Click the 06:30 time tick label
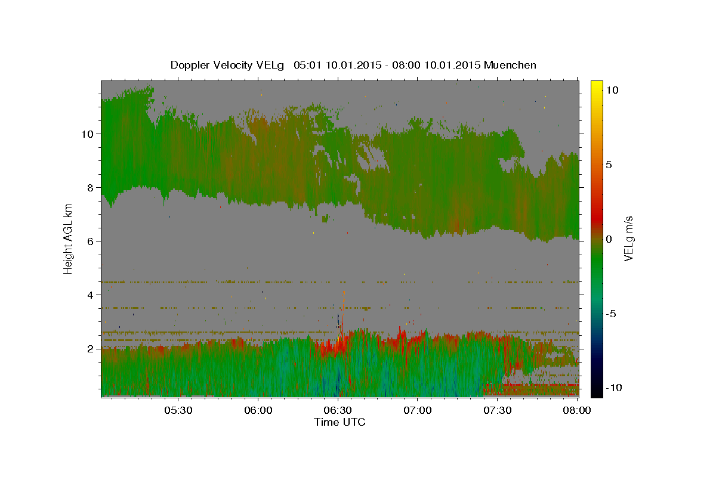Image resolution: width=716 pixels, height=477 pixels. (x=338, y=411)
